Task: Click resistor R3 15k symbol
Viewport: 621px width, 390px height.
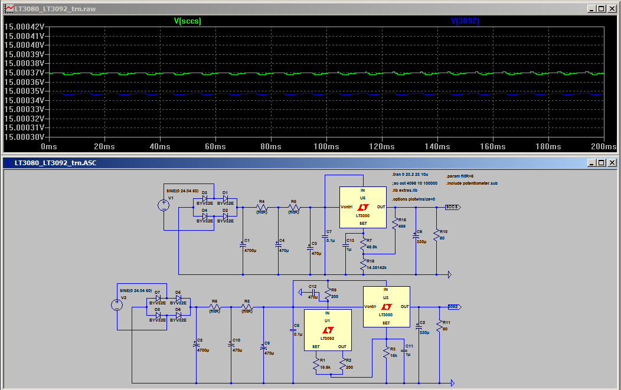Action: pos(387,352)
